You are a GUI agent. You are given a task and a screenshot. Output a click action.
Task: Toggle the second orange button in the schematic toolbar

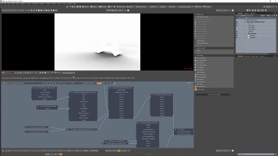(x=100, y=83)
